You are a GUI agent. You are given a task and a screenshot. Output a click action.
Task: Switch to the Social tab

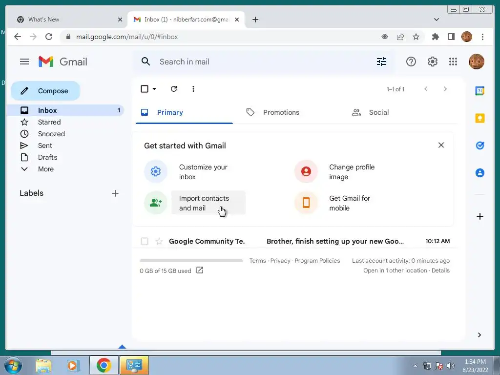pos(379,112)
